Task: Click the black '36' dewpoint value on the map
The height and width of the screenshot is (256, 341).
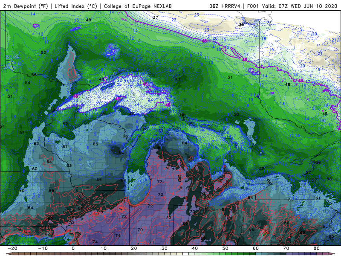Action: [x=241, y=25]
